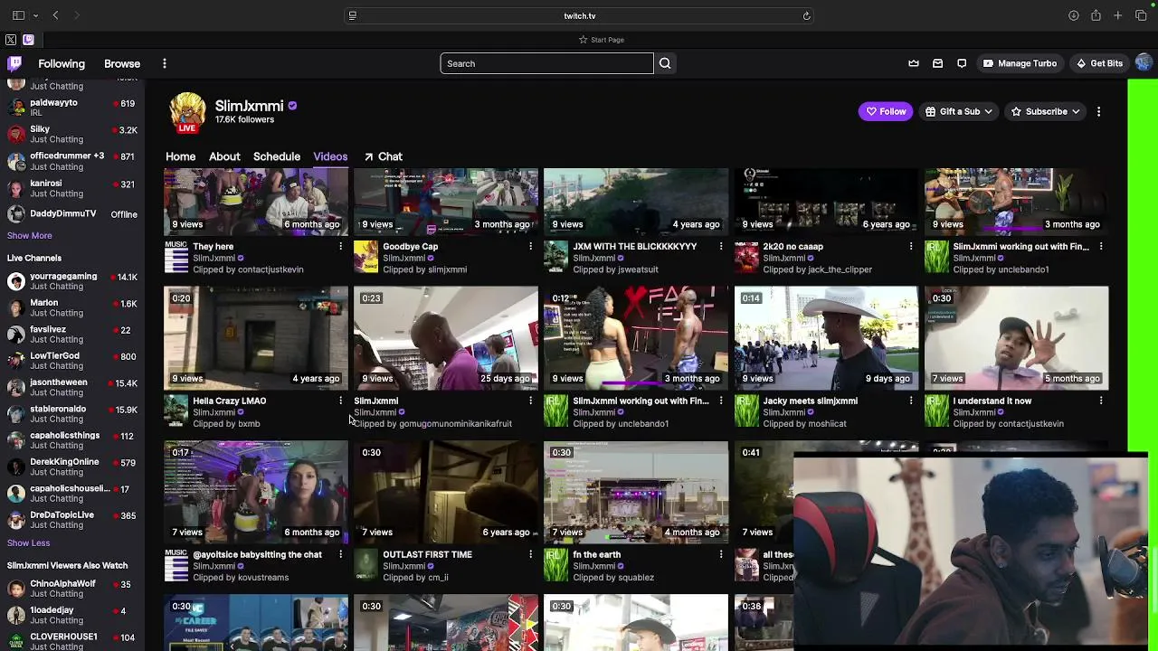Follow the SlimJxmmi channel
The height and width of the screenshot is (651, 1158).
point(886,111)
